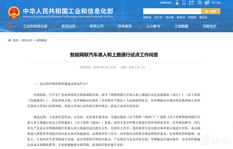Open the 工业和信息化部 navigation menu
The height and width of the screenshot is (149, 233).
pyautogui.click(x=35, y=26)
